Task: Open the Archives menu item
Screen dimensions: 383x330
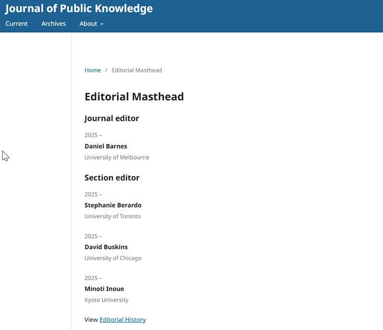Action: [x=54, y=24]
